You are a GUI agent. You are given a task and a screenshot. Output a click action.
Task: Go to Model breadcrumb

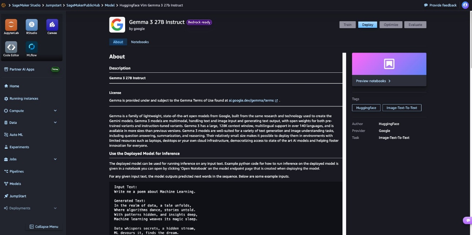pos(110,5)
